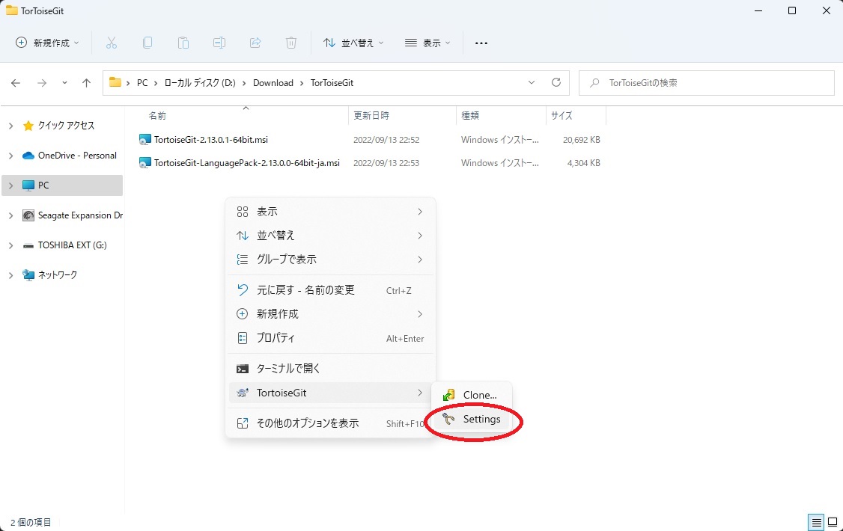Select ネットワーク in navigation pane
The width and height of the screenshot is (843, 531).
coord(58,275)
